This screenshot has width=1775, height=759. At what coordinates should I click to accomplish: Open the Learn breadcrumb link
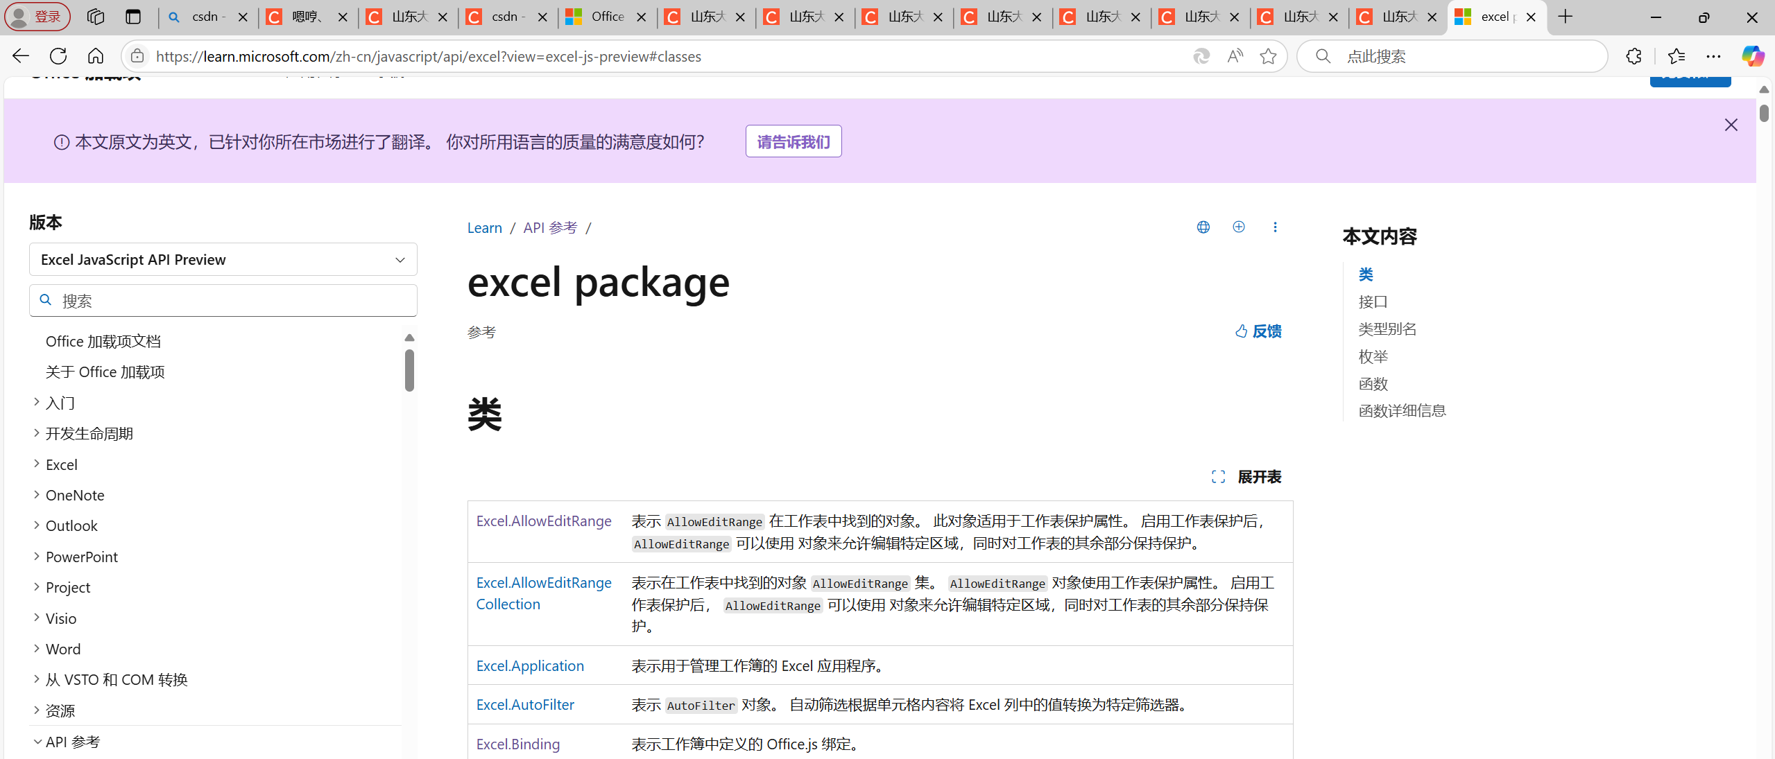coord(484,228)
